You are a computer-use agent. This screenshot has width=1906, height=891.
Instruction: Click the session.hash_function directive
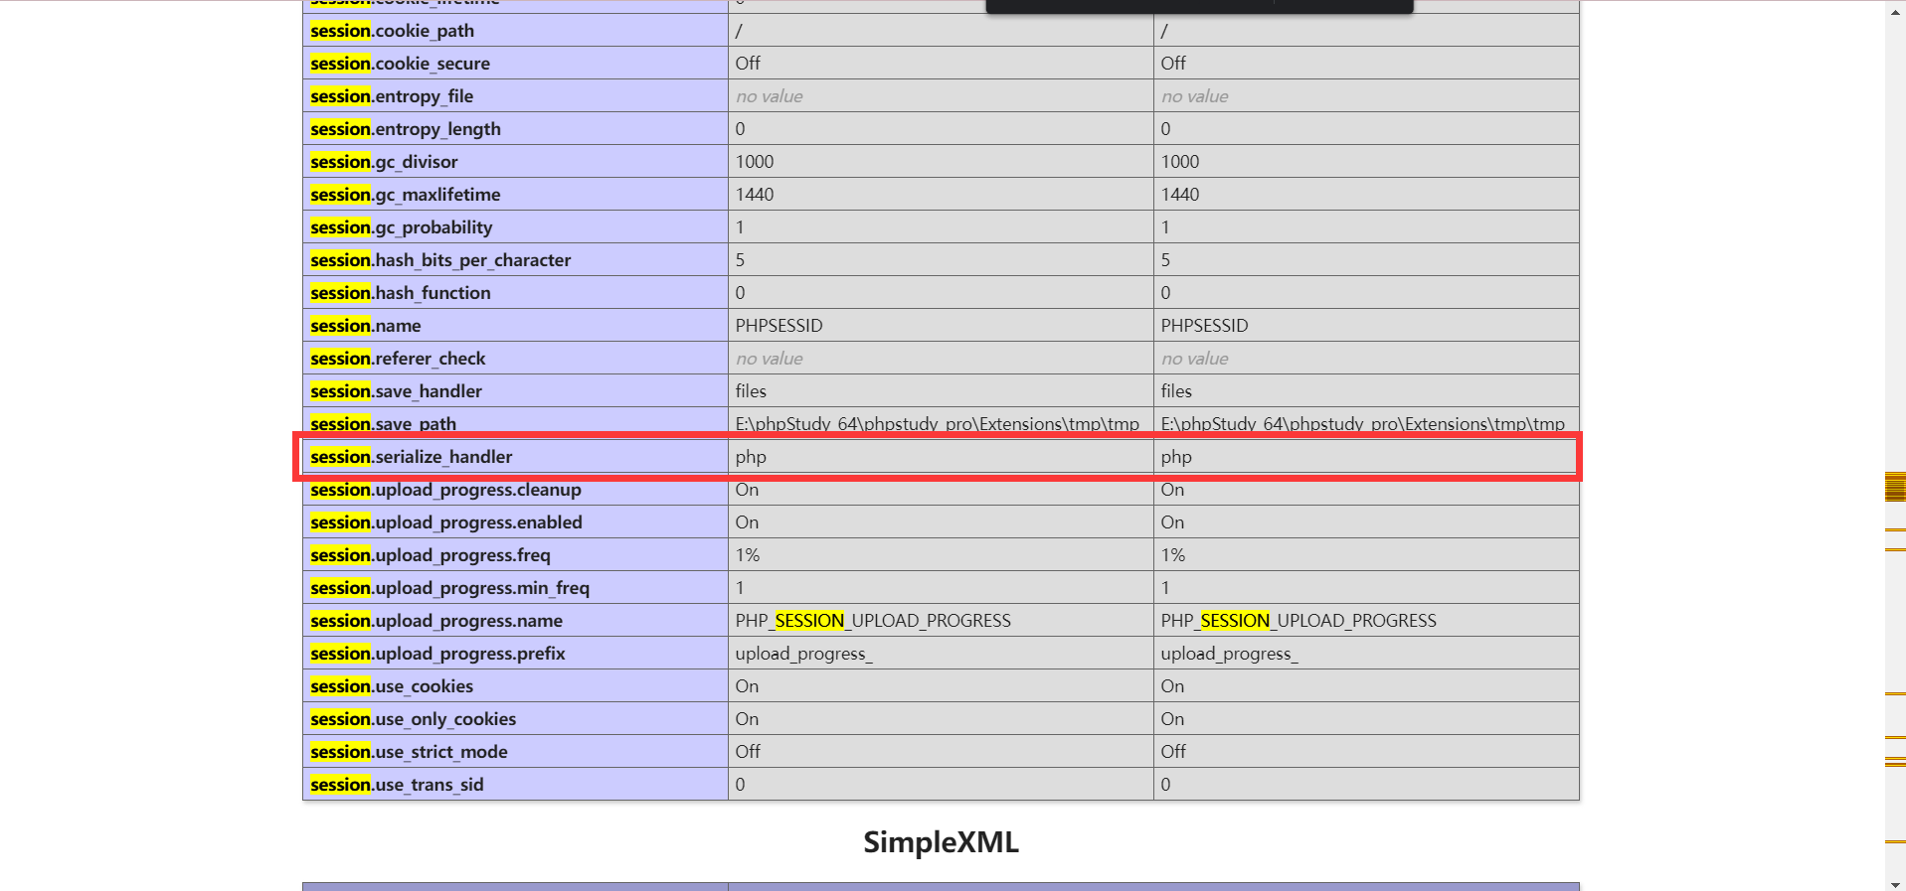point(401,293)
